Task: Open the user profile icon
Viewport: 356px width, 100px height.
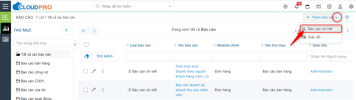Action: click(x=340, y=7)
